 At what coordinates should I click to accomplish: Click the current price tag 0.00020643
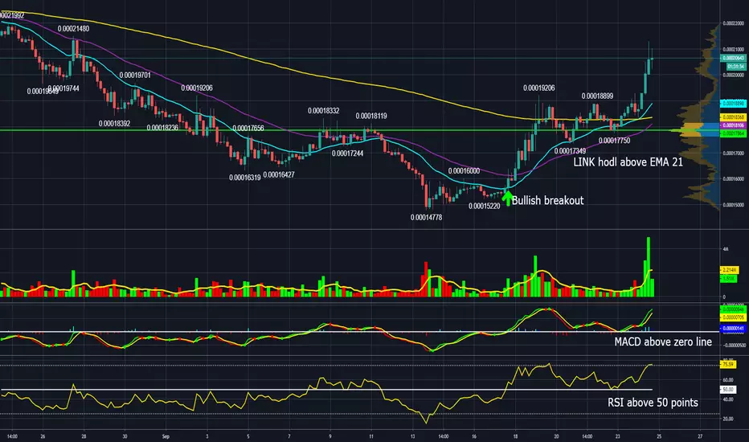tap(733, 58)
